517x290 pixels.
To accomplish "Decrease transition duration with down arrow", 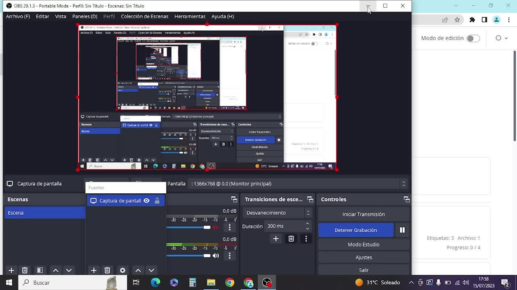I will point(307,228).
